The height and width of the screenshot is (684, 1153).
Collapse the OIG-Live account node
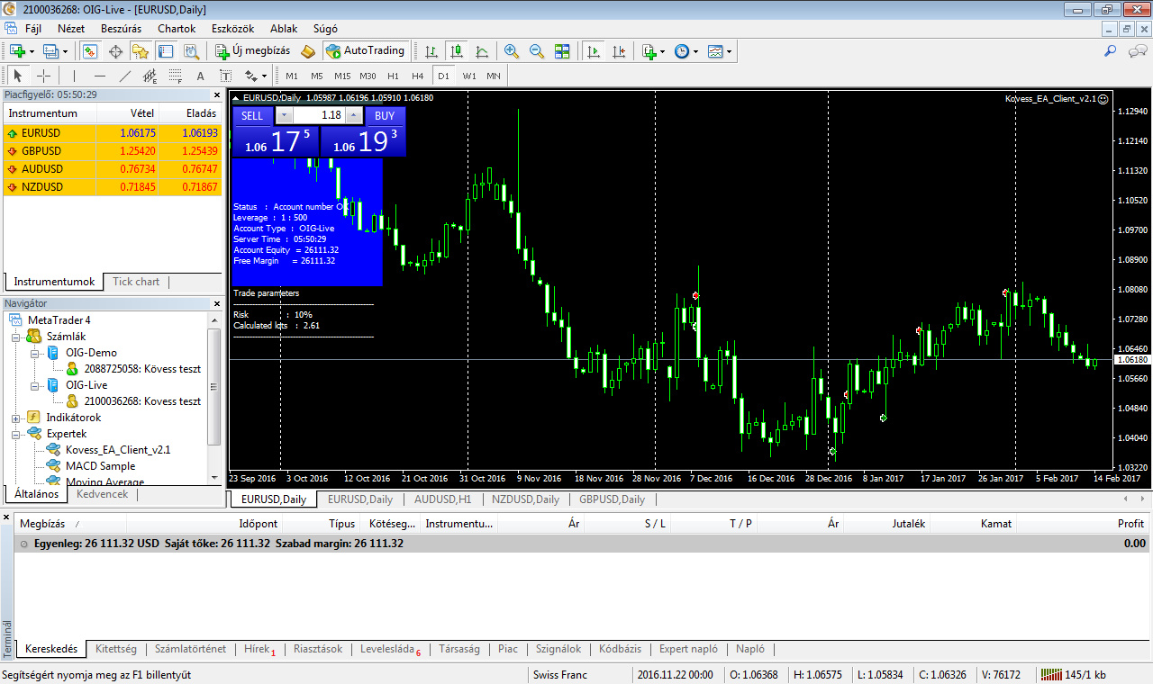[x=34, y=385]
